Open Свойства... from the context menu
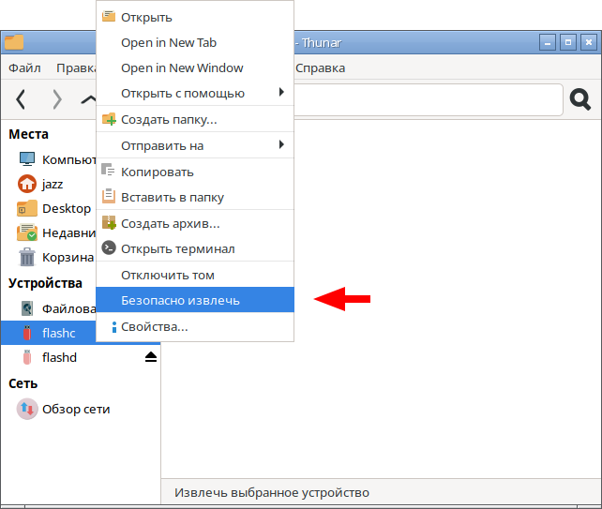This screenshot has width=602, height=509. [195, 326]
